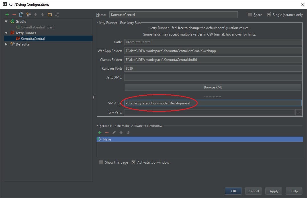307x198 pixels.
Task: Create a new folder for configurations
Action: click(50, 14)
